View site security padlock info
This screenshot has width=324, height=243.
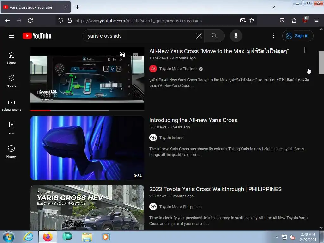[x=70, y=21]
